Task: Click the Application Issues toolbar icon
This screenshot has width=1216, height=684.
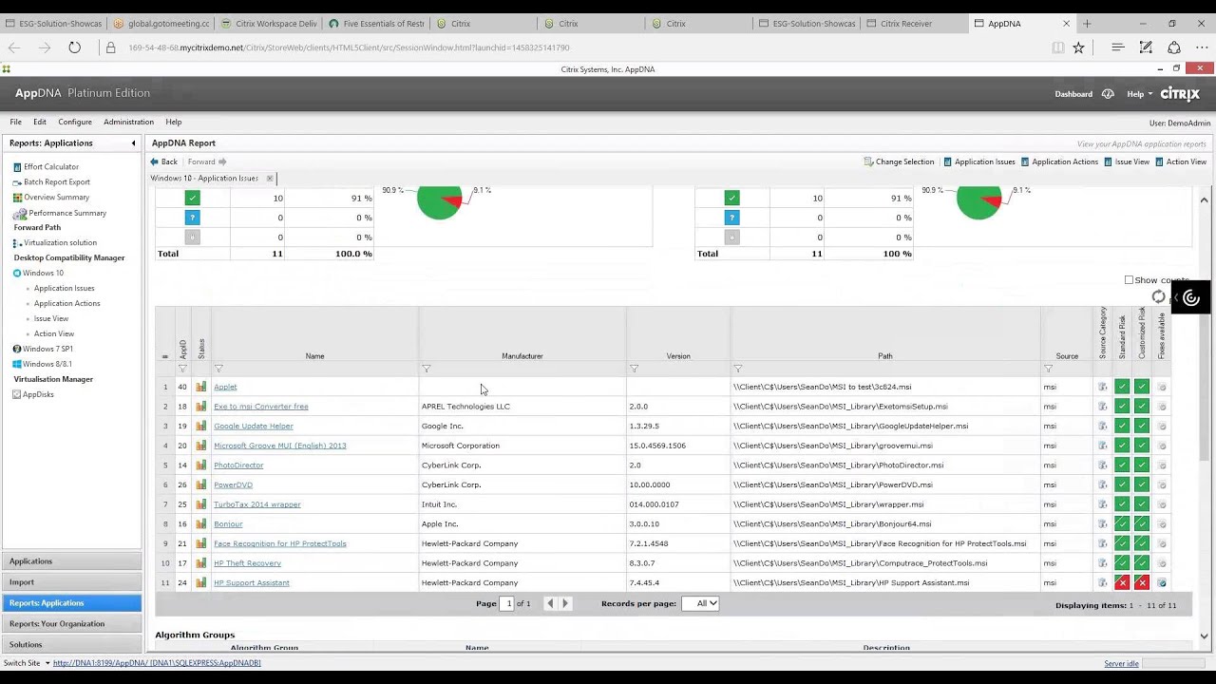Action: tap(947, 161)
